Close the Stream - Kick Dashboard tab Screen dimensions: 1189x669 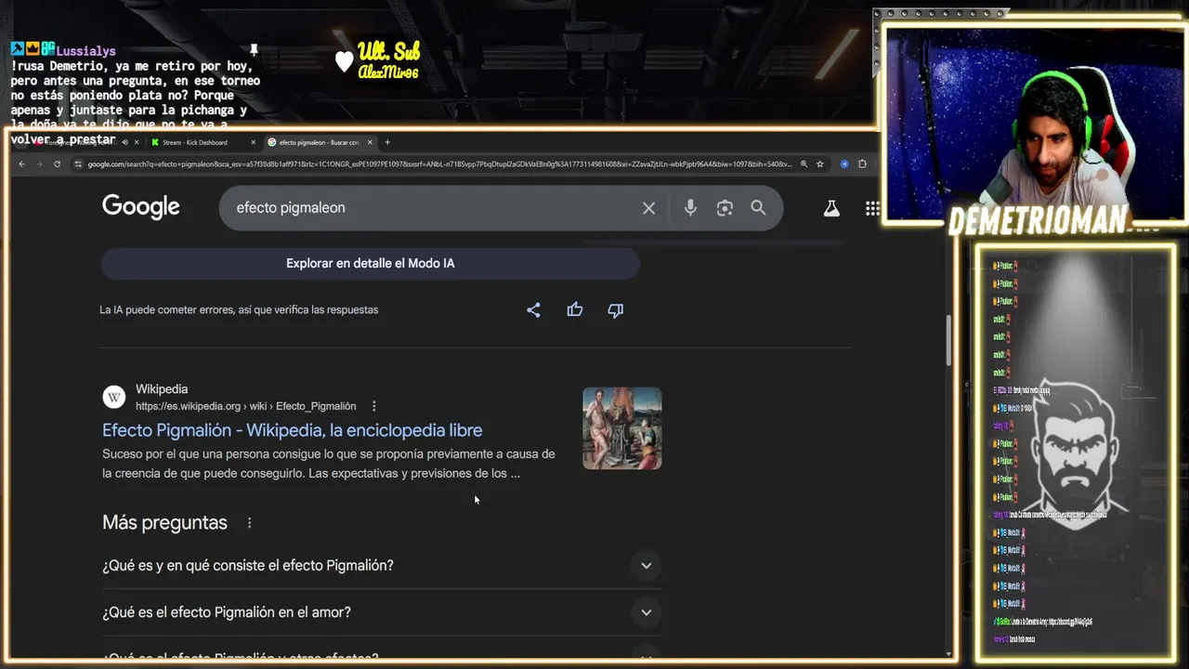(x=253, y=142)
